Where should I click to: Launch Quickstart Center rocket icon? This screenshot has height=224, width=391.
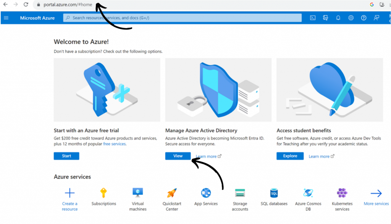[172, 193]
